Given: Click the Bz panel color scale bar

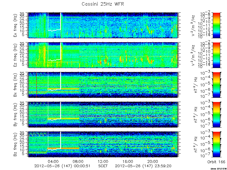Looking at the screenshot, I should (x=216, y=144).
